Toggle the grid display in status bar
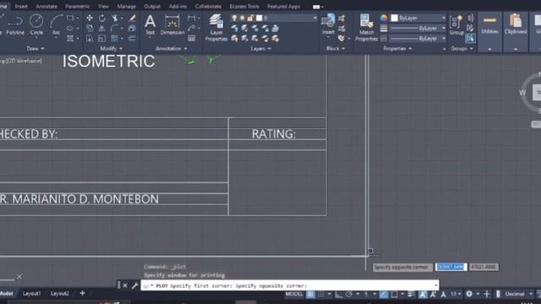This screenshot has width=541, height=304. [310, 294]
